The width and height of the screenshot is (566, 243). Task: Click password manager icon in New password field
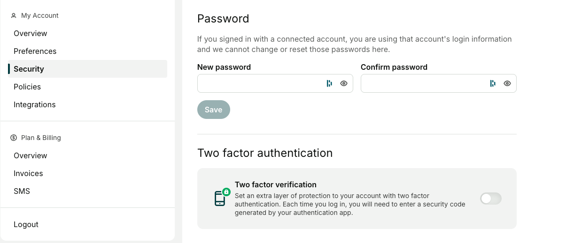coord(329,83)
